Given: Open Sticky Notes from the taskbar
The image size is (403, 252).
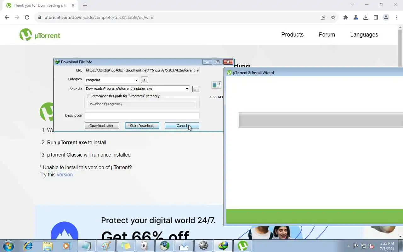Looking at the screenshot, I should tap(125, 246).
